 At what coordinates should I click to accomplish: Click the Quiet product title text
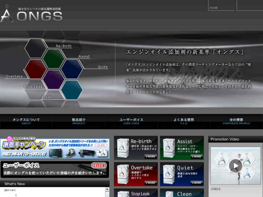[185, 168]
